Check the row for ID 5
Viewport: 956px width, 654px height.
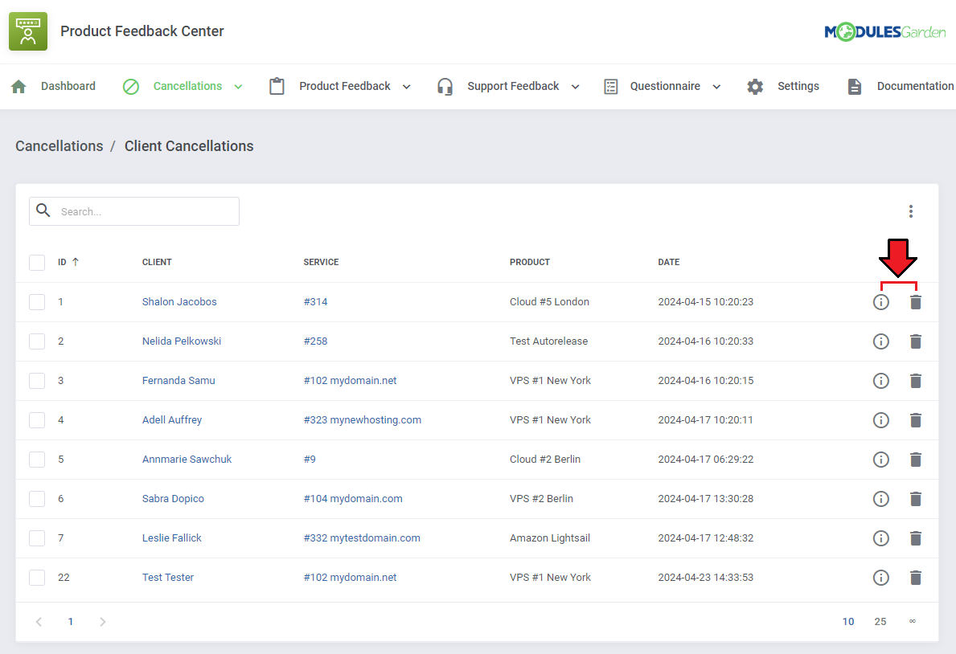point(37,459)
